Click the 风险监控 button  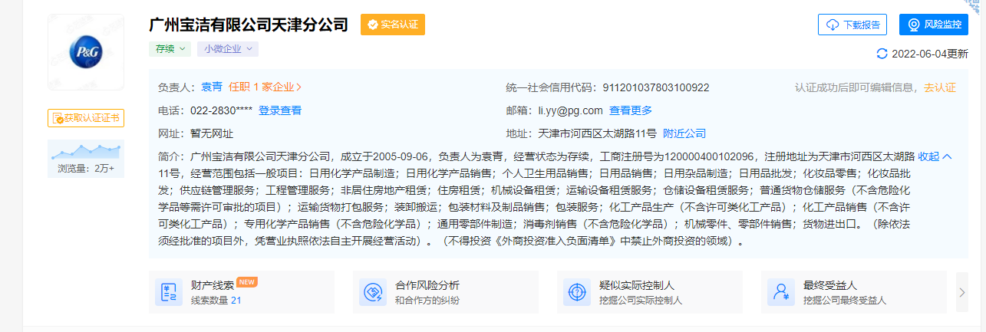point(934,25)
